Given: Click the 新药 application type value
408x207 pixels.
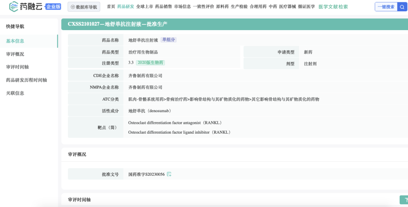Looking at the screenshot, I should [x=308, y=52].
